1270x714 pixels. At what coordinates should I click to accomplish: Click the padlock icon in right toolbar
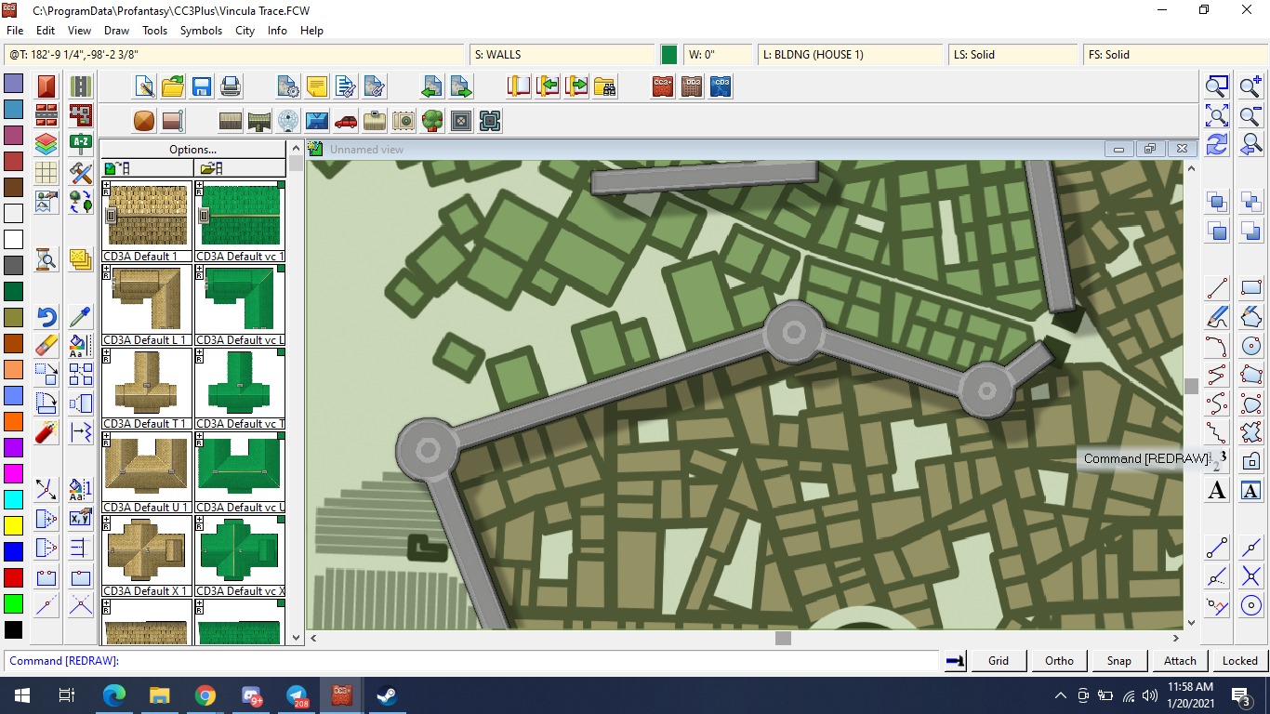pyautogui.click(x=1251, y=461)
